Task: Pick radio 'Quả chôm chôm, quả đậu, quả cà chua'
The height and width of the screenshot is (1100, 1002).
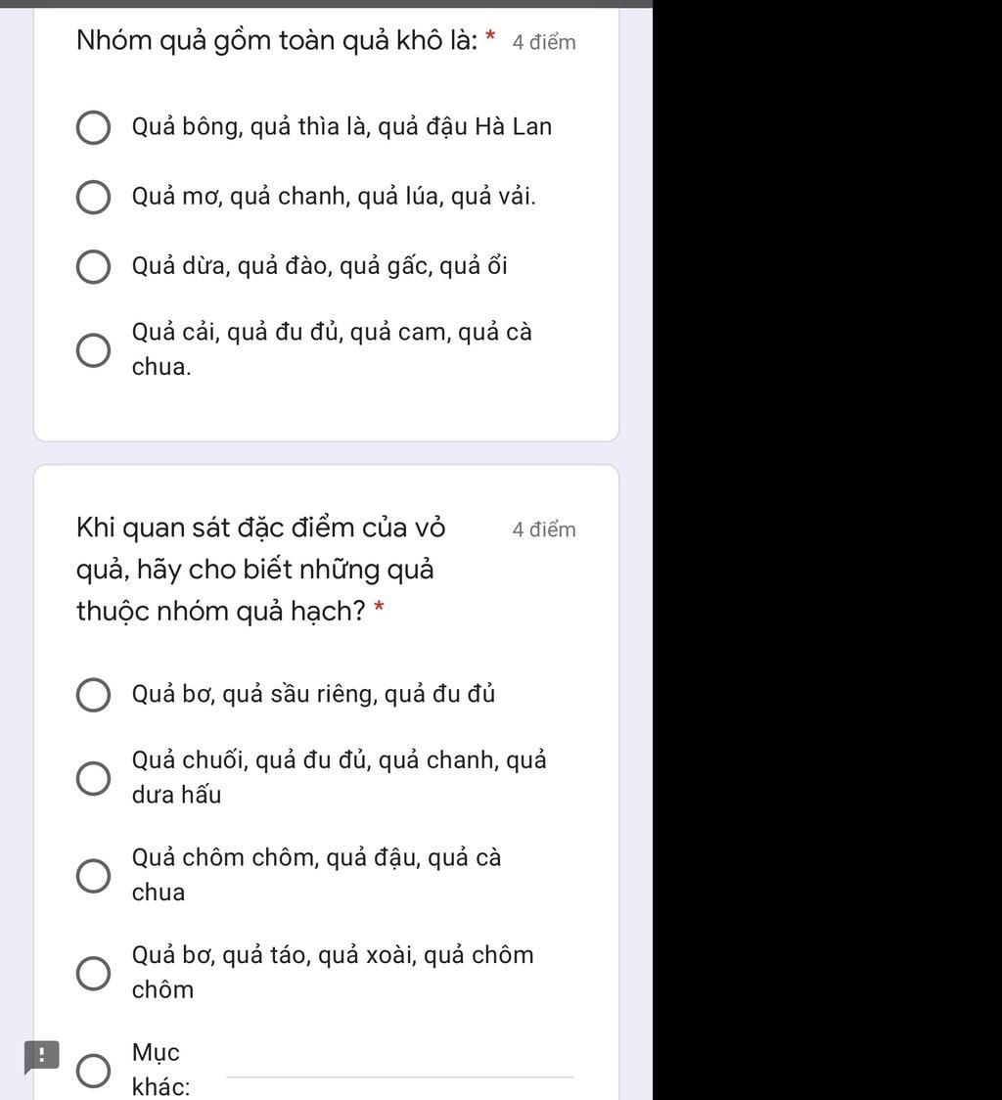Action: [x=93, y=876]
